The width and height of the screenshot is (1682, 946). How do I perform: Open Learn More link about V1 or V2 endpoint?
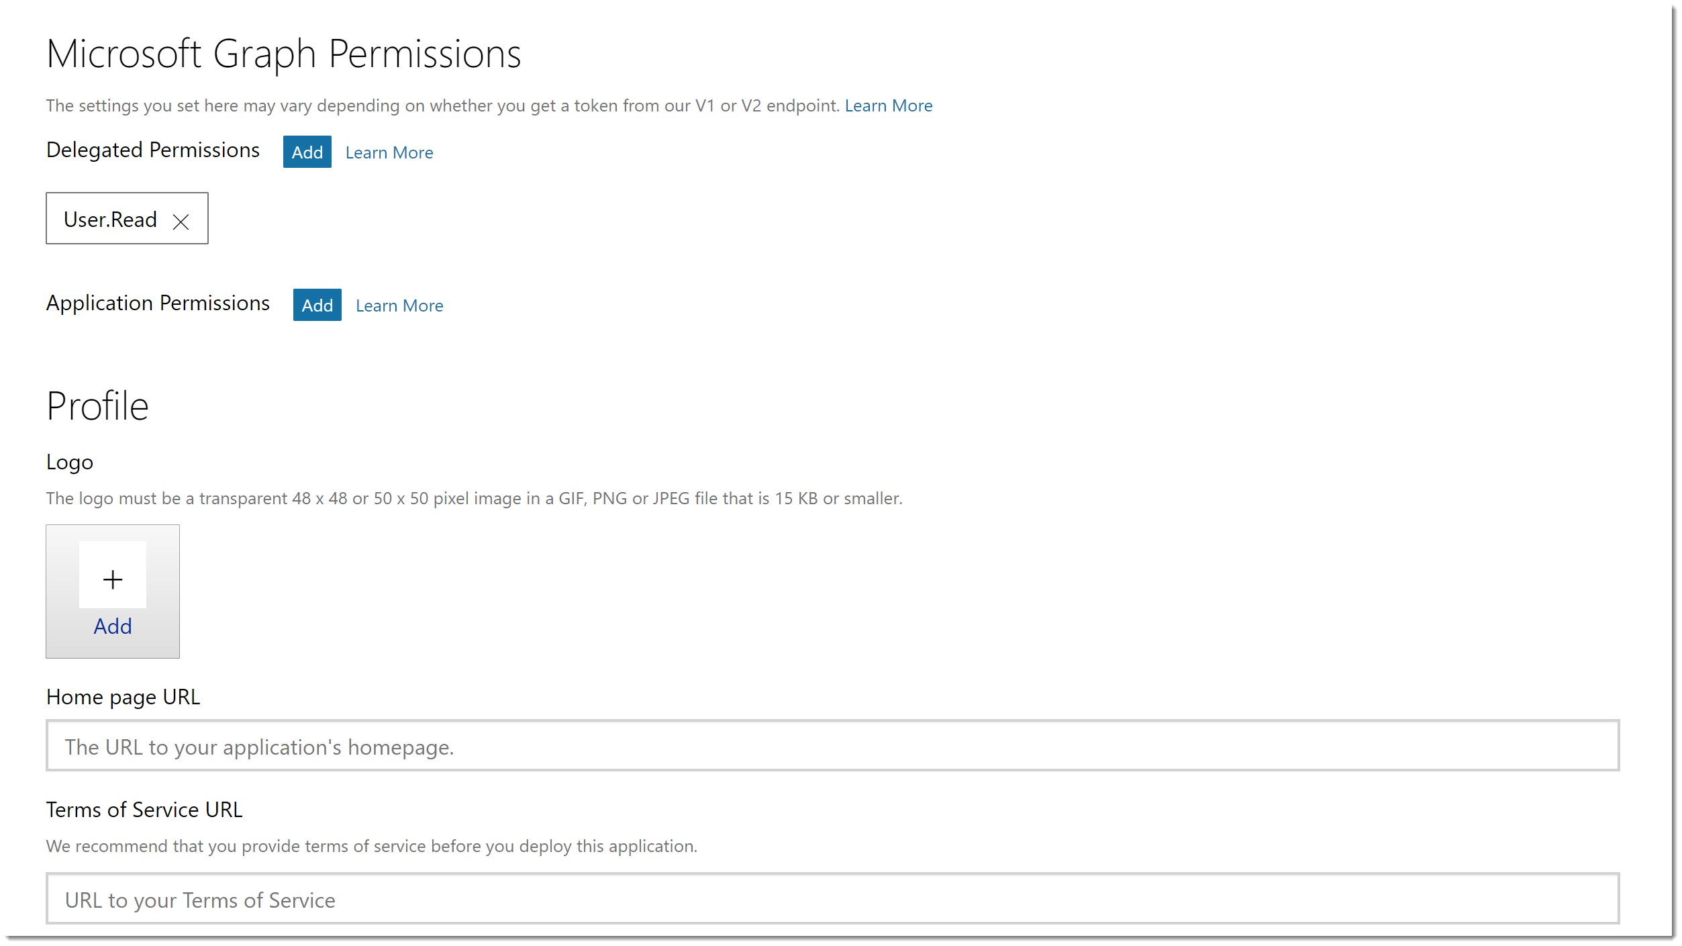point(888,106)
